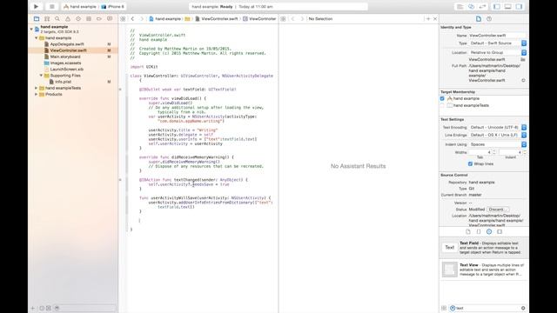557x313 pixels.
Task: Toggle the Utilities panel visibility
Action: tap(519, 6)
